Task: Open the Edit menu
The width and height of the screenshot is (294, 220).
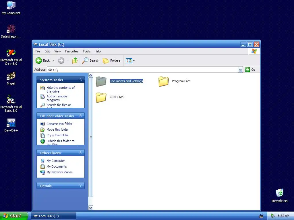Action: point(47,51)
